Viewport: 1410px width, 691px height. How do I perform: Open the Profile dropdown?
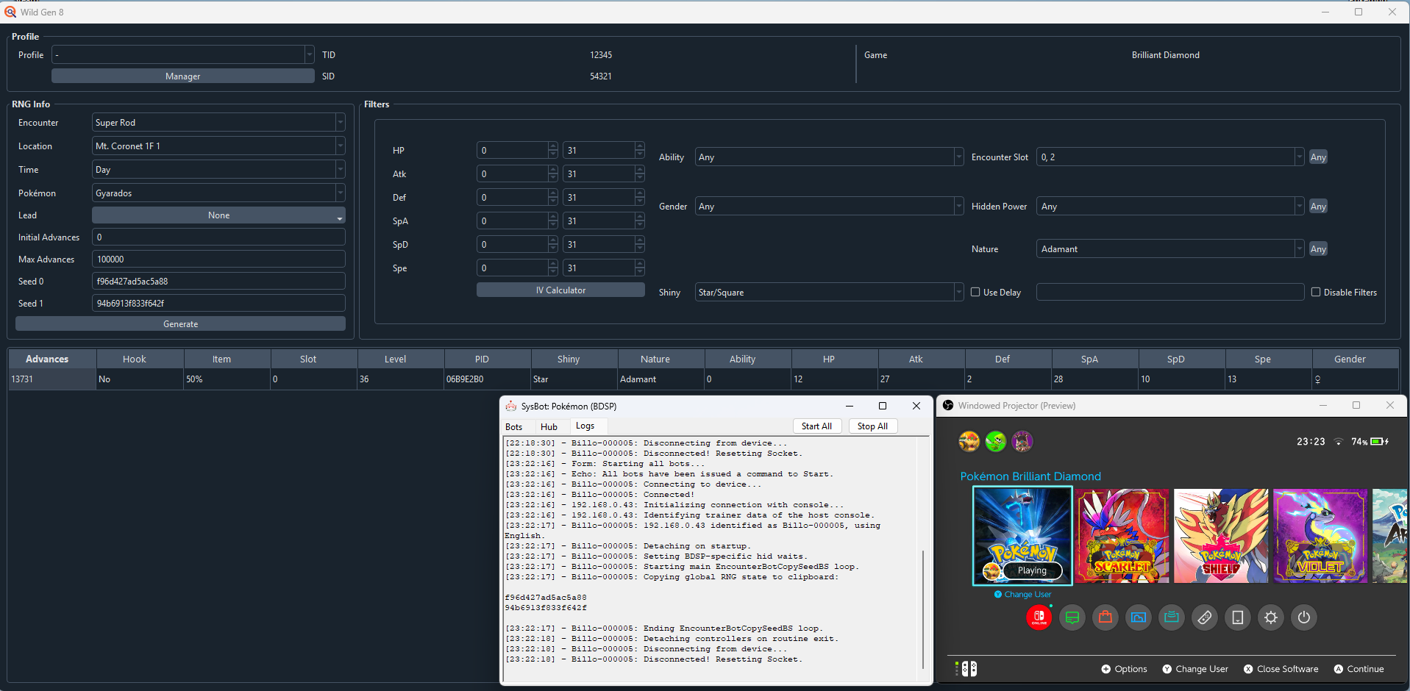coord(183,54)
